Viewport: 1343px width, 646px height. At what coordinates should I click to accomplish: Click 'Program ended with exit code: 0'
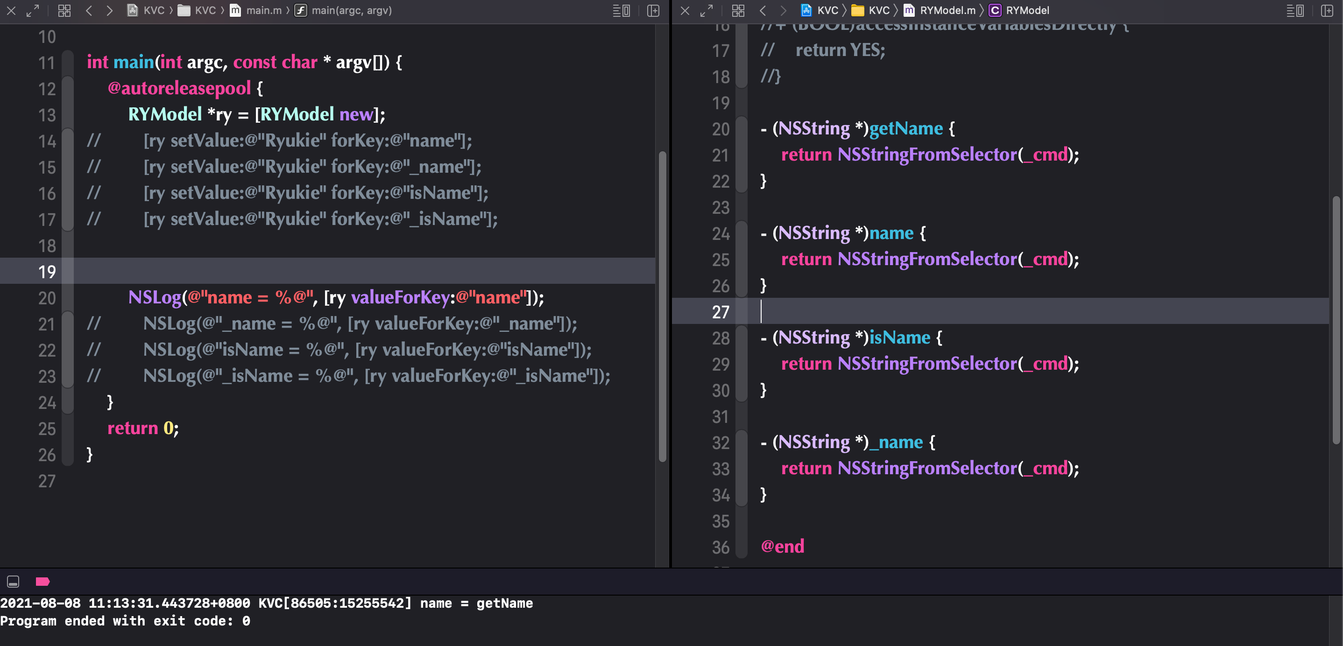pos(125,621)
